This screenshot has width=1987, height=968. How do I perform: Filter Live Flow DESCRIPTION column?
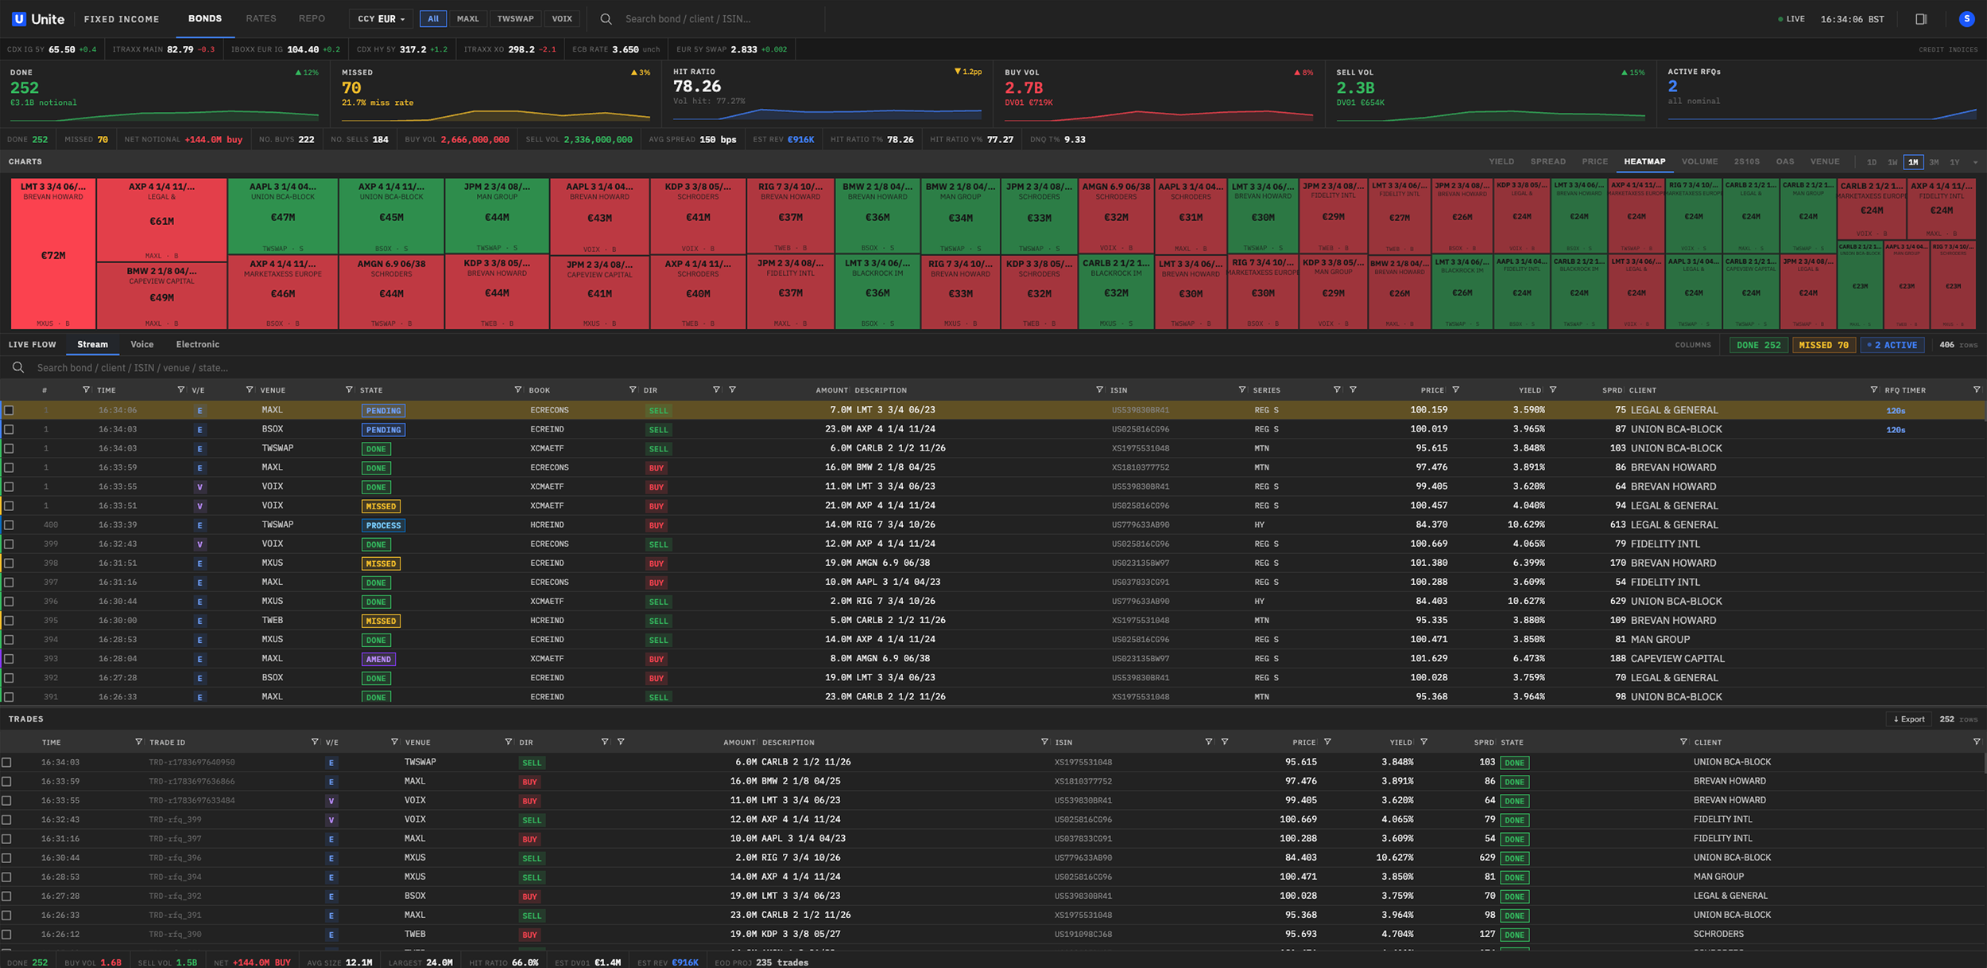click(1099, 389)
